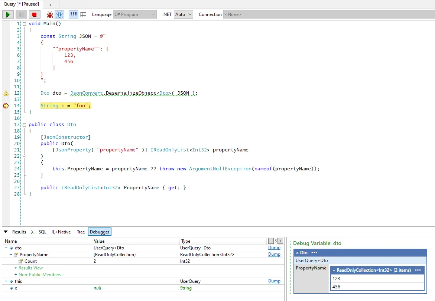Click the green Run query button
Image resolution: width=435 pixels, height=301 pixels.
pos(8,14)
